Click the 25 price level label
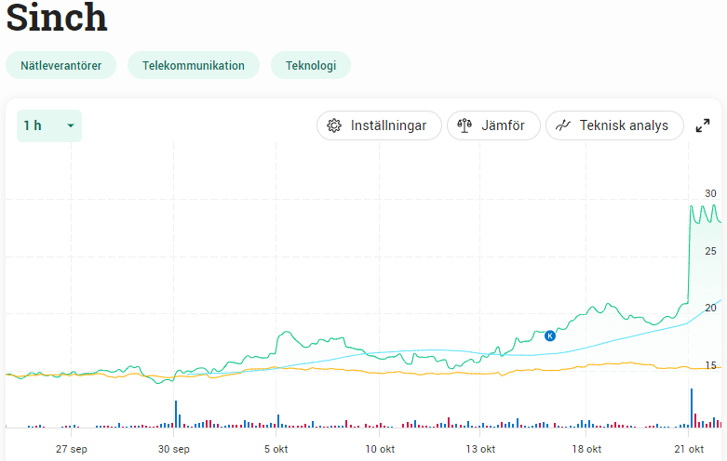The image size is (727, 461). pyautogui.click(x=710, y=252)
